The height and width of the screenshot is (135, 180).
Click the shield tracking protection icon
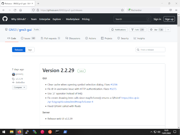[x=33, y=10]
